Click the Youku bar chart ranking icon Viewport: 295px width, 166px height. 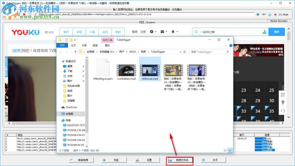265,32
